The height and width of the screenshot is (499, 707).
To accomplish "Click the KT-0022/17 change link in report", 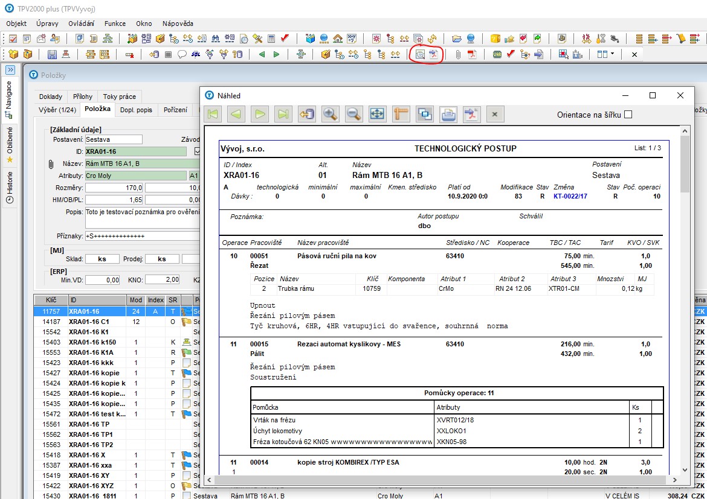I will pyautogui.click(x=570, y=196).
